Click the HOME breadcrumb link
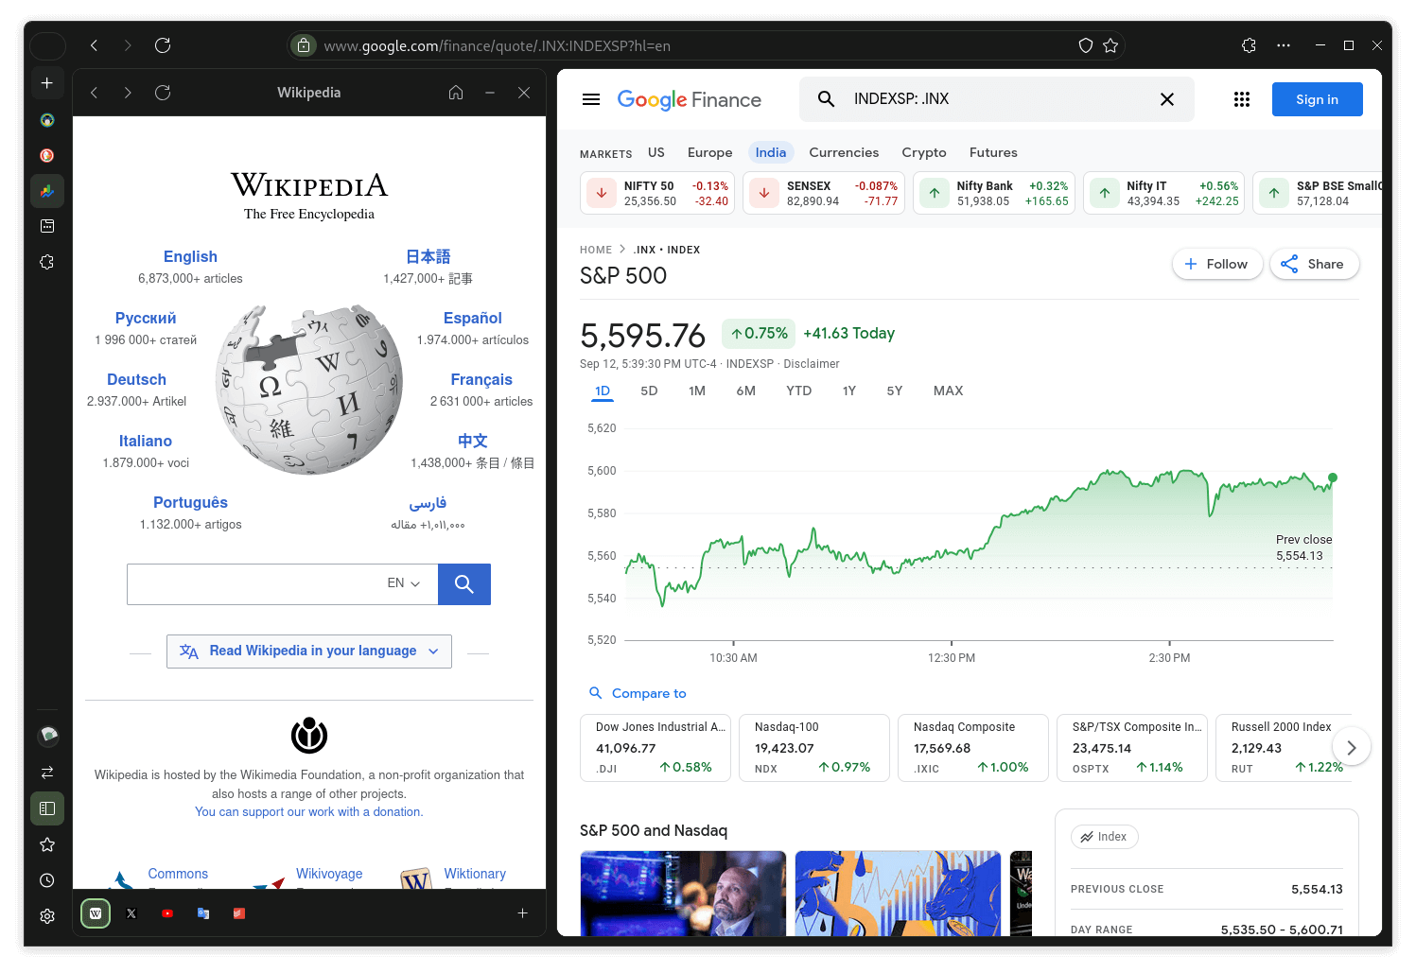Viewport: 1416px width, 973px height. [596, 250]
